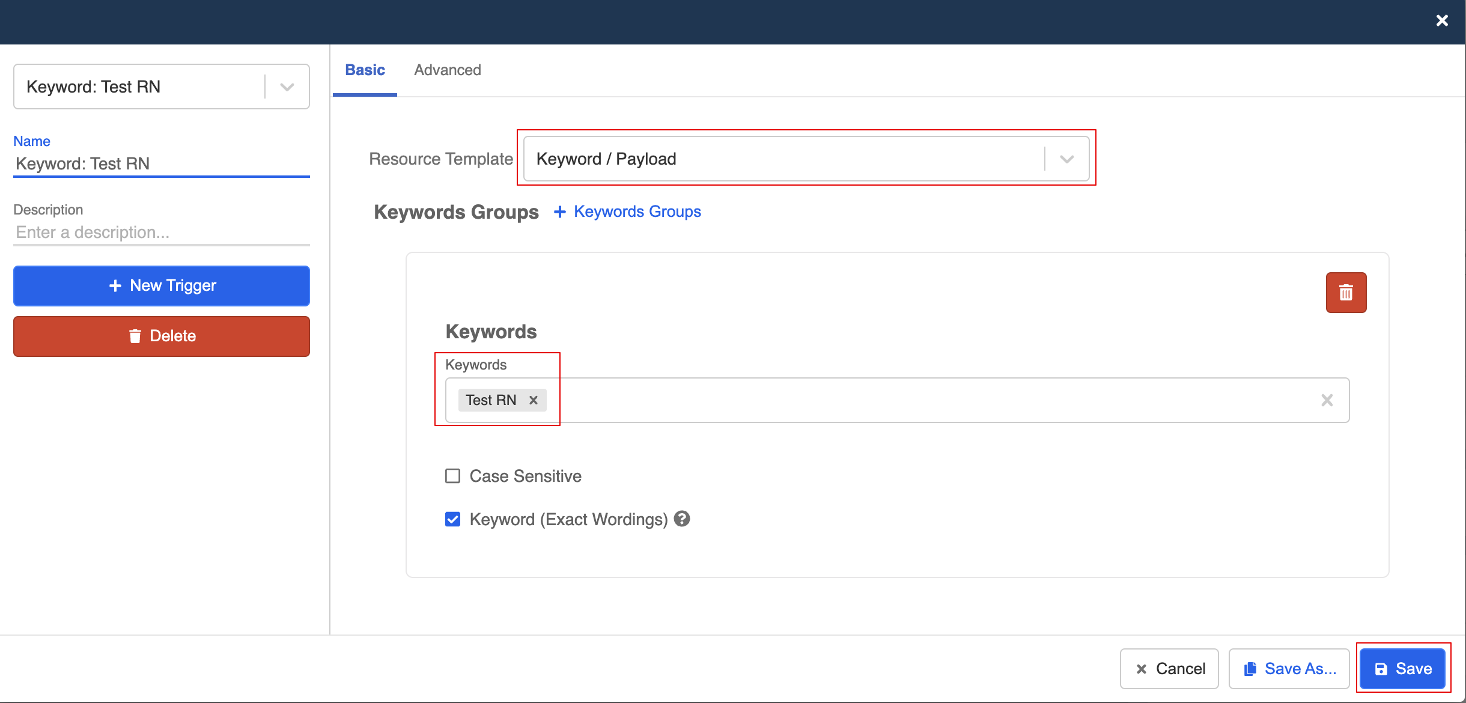Remove the Test RN keyword tag
The image size is (1466, 703).
pyautogui.click(x=533, y=400)
